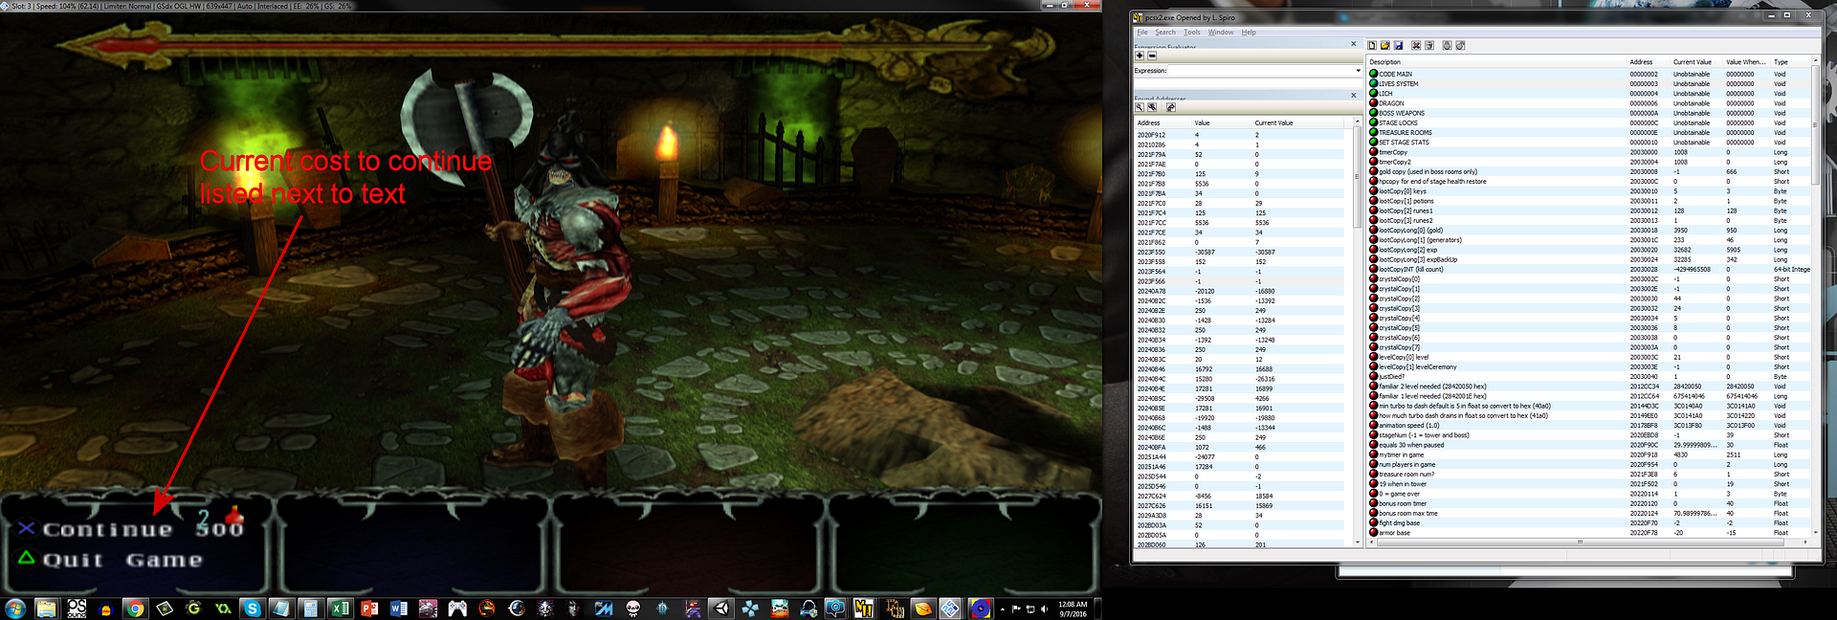Image resolution: width=1837 pixels, height=620 pixels.
Task: Select the 'lootCopyINT (kill count)' entry
Action: [1589, 269]
